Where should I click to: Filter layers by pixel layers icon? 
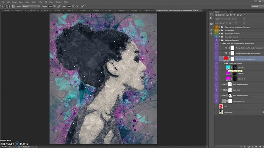coord(227,15)
